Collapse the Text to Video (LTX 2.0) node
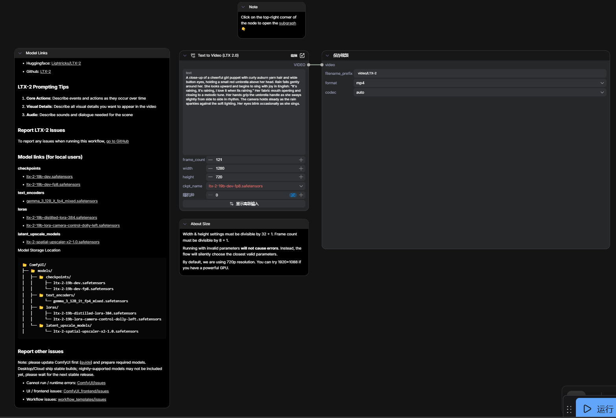616x418 pixels. point(185,55)
